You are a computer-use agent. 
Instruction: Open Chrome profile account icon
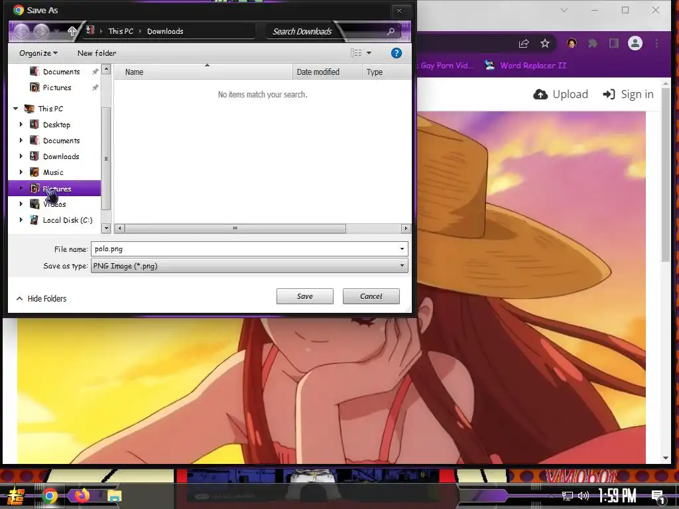tap(635, 43)
